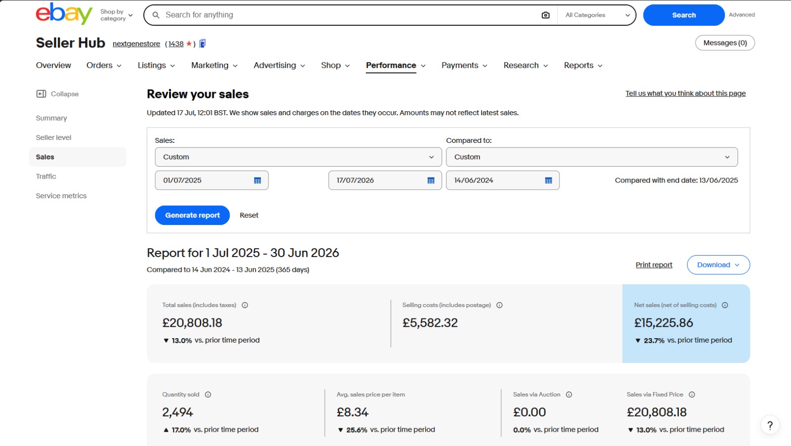Screen dimensions: 791x446
Task: Click the Print report link
Action: [654, 265]
